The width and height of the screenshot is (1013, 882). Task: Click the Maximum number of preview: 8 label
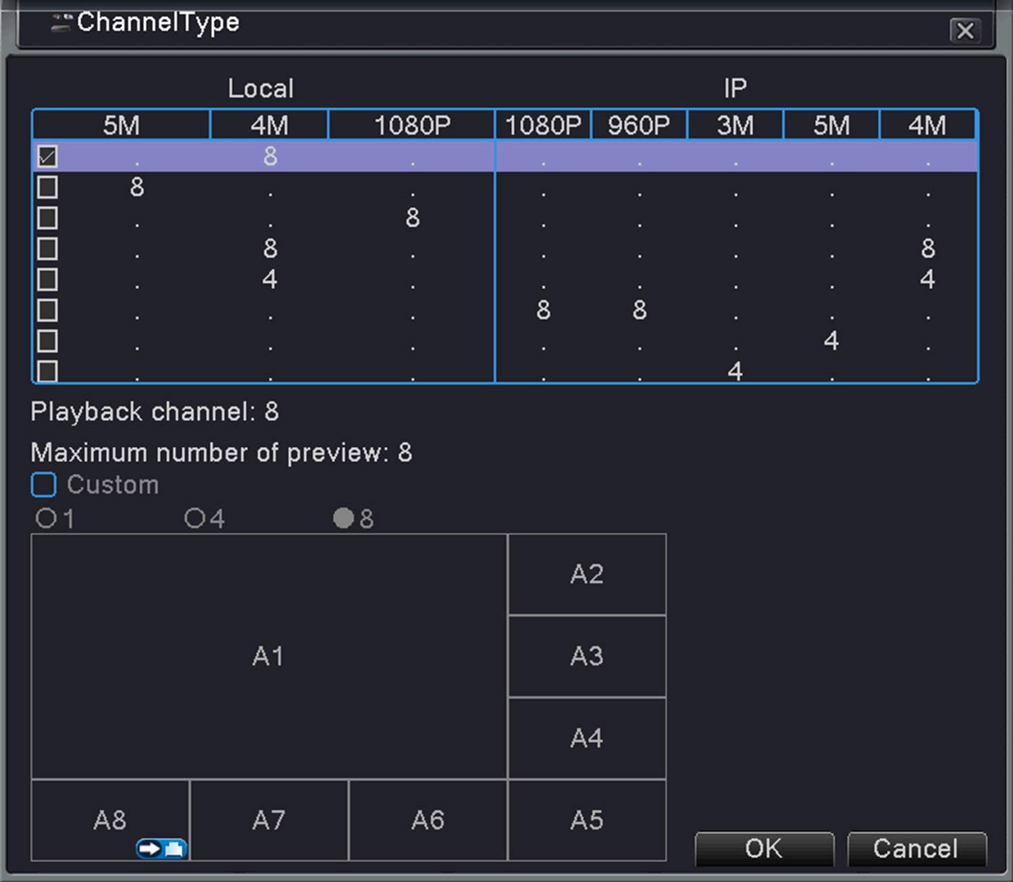coord(222,452)
